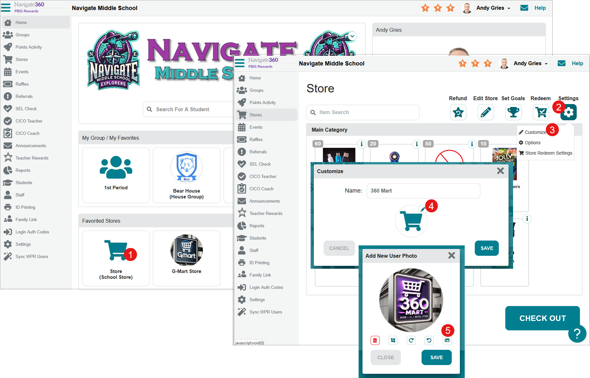Collapse the school logo banner chevron

click(352, 36)
